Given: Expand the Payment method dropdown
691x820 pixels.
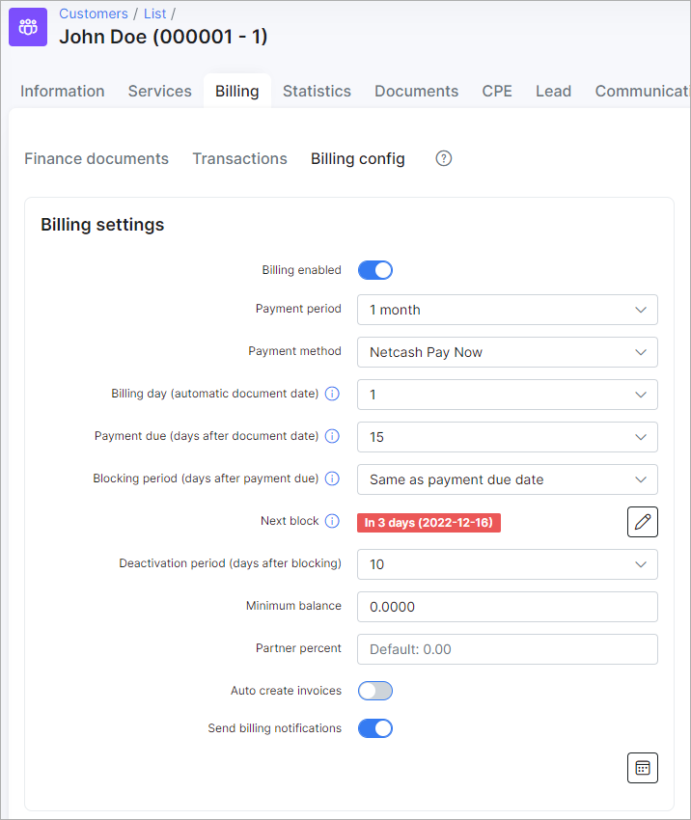Looking at the screenshot, I should 508,352.
